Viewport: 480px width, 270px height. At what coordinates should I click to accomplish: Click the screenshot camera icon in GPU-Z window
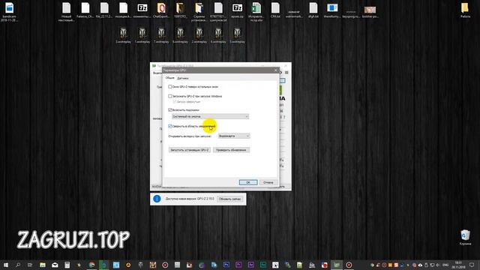280,73
